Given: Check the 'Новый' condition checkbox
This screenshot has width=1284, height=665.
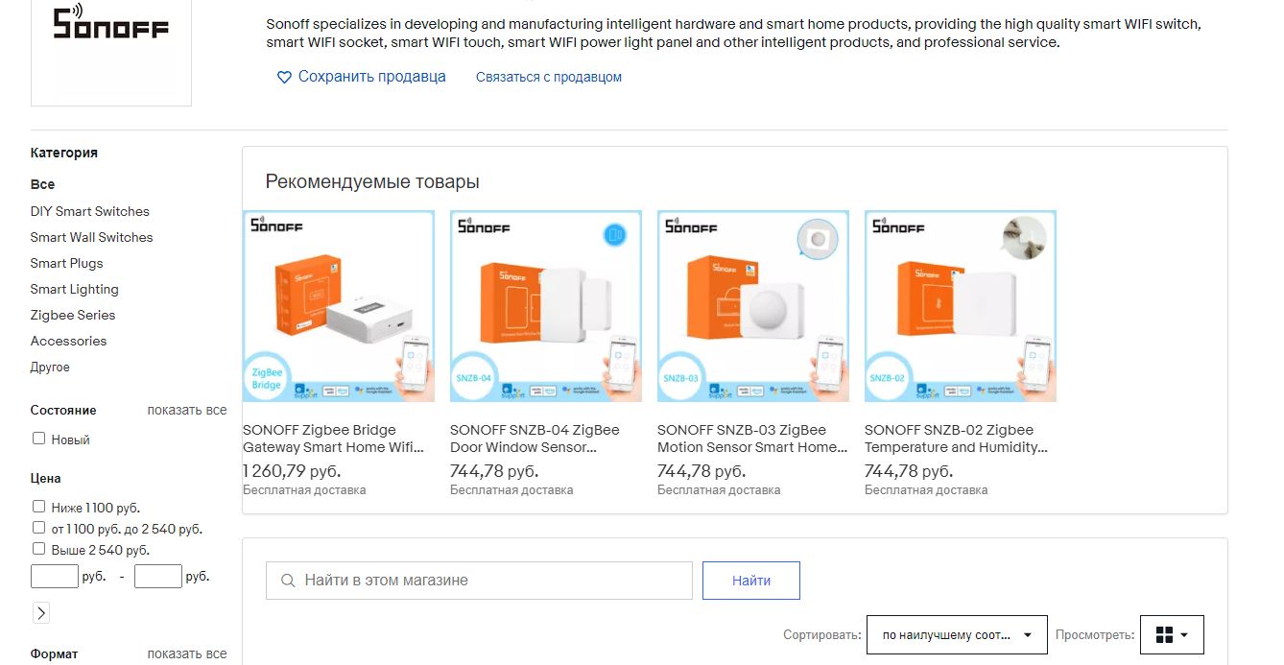Looking at the screenshot, I should click(39, 439).
